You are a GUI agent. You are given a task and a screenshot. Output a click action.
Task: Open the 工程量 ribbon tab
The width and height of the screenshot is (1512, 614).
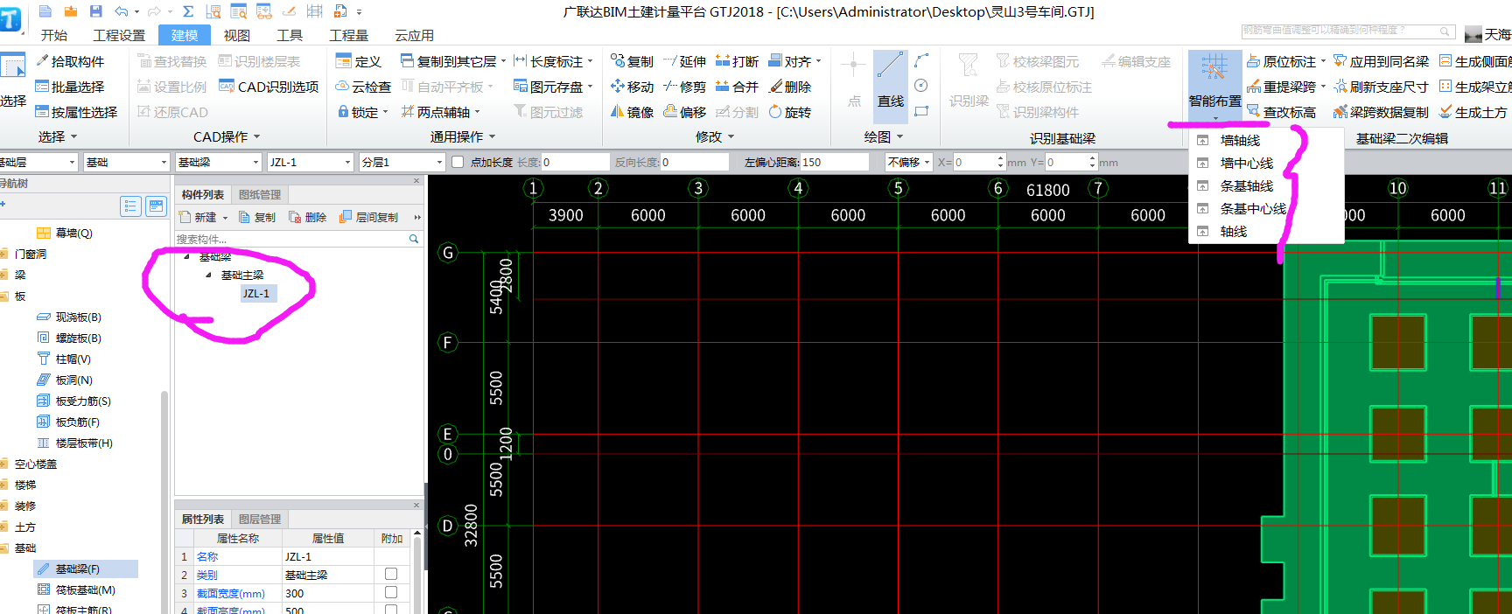click(x=348, y=35)
